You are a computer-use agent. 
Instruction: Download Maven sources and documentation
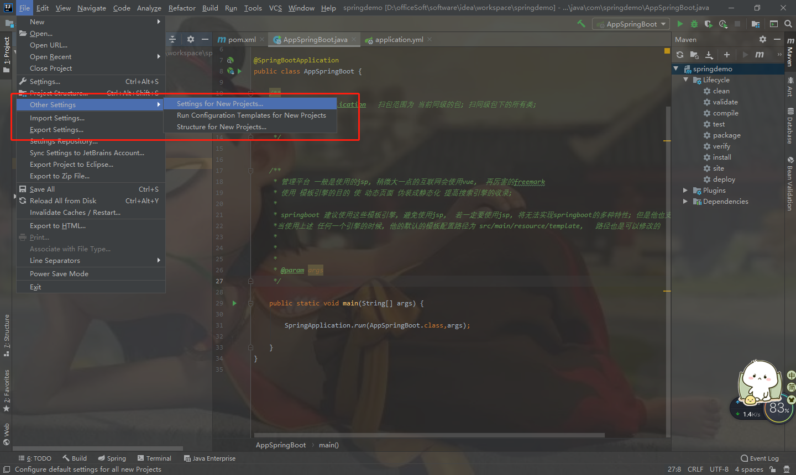(x=710, y=55)
